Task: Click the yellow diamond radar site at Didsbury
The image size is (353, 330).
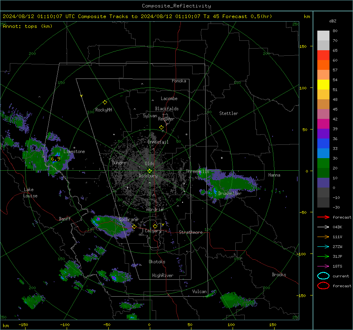Action: 149,171
